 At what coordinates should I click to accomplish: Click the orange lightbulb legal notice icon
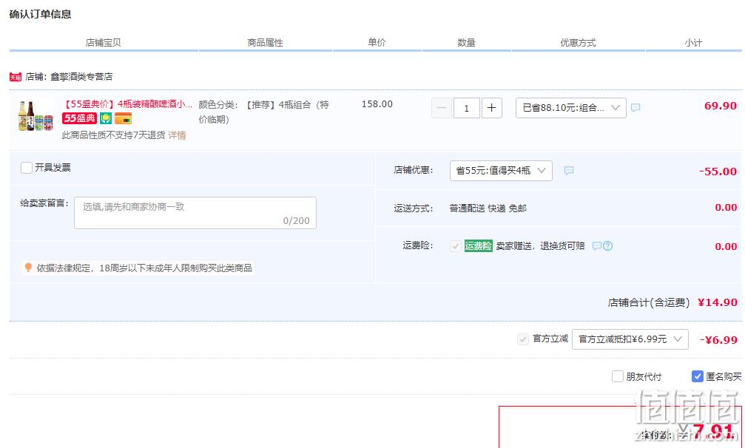[x=28, y=268]
